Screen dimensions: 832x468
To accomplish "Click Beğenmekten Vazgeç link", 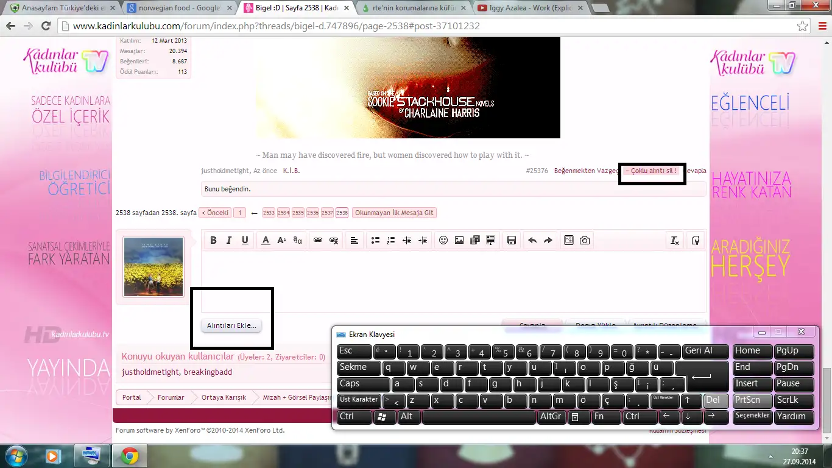I will [x=586, y=171].
